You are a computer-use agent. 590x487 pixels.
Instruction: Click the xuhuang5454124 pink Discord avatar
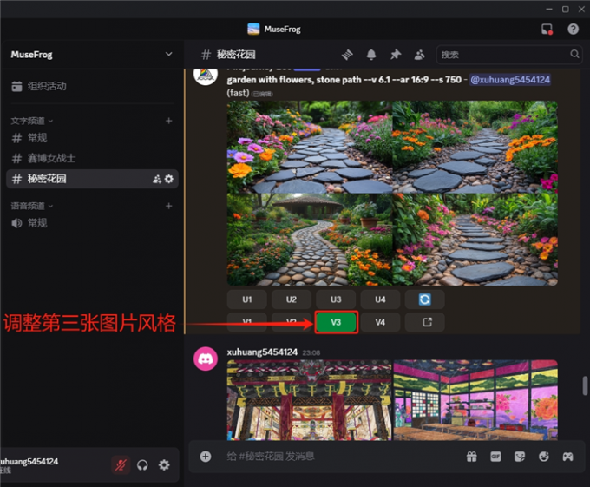click(206, 359)
